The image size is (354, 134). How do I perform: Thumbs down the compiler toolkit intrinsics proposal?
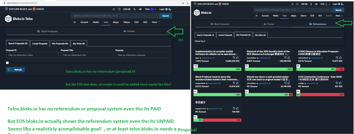click(234, 58)
